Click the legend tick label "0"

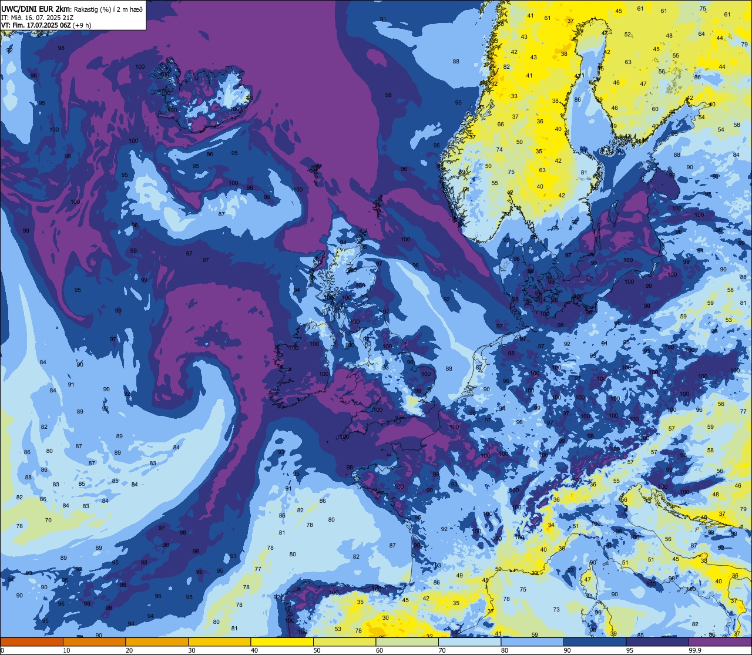3,650
